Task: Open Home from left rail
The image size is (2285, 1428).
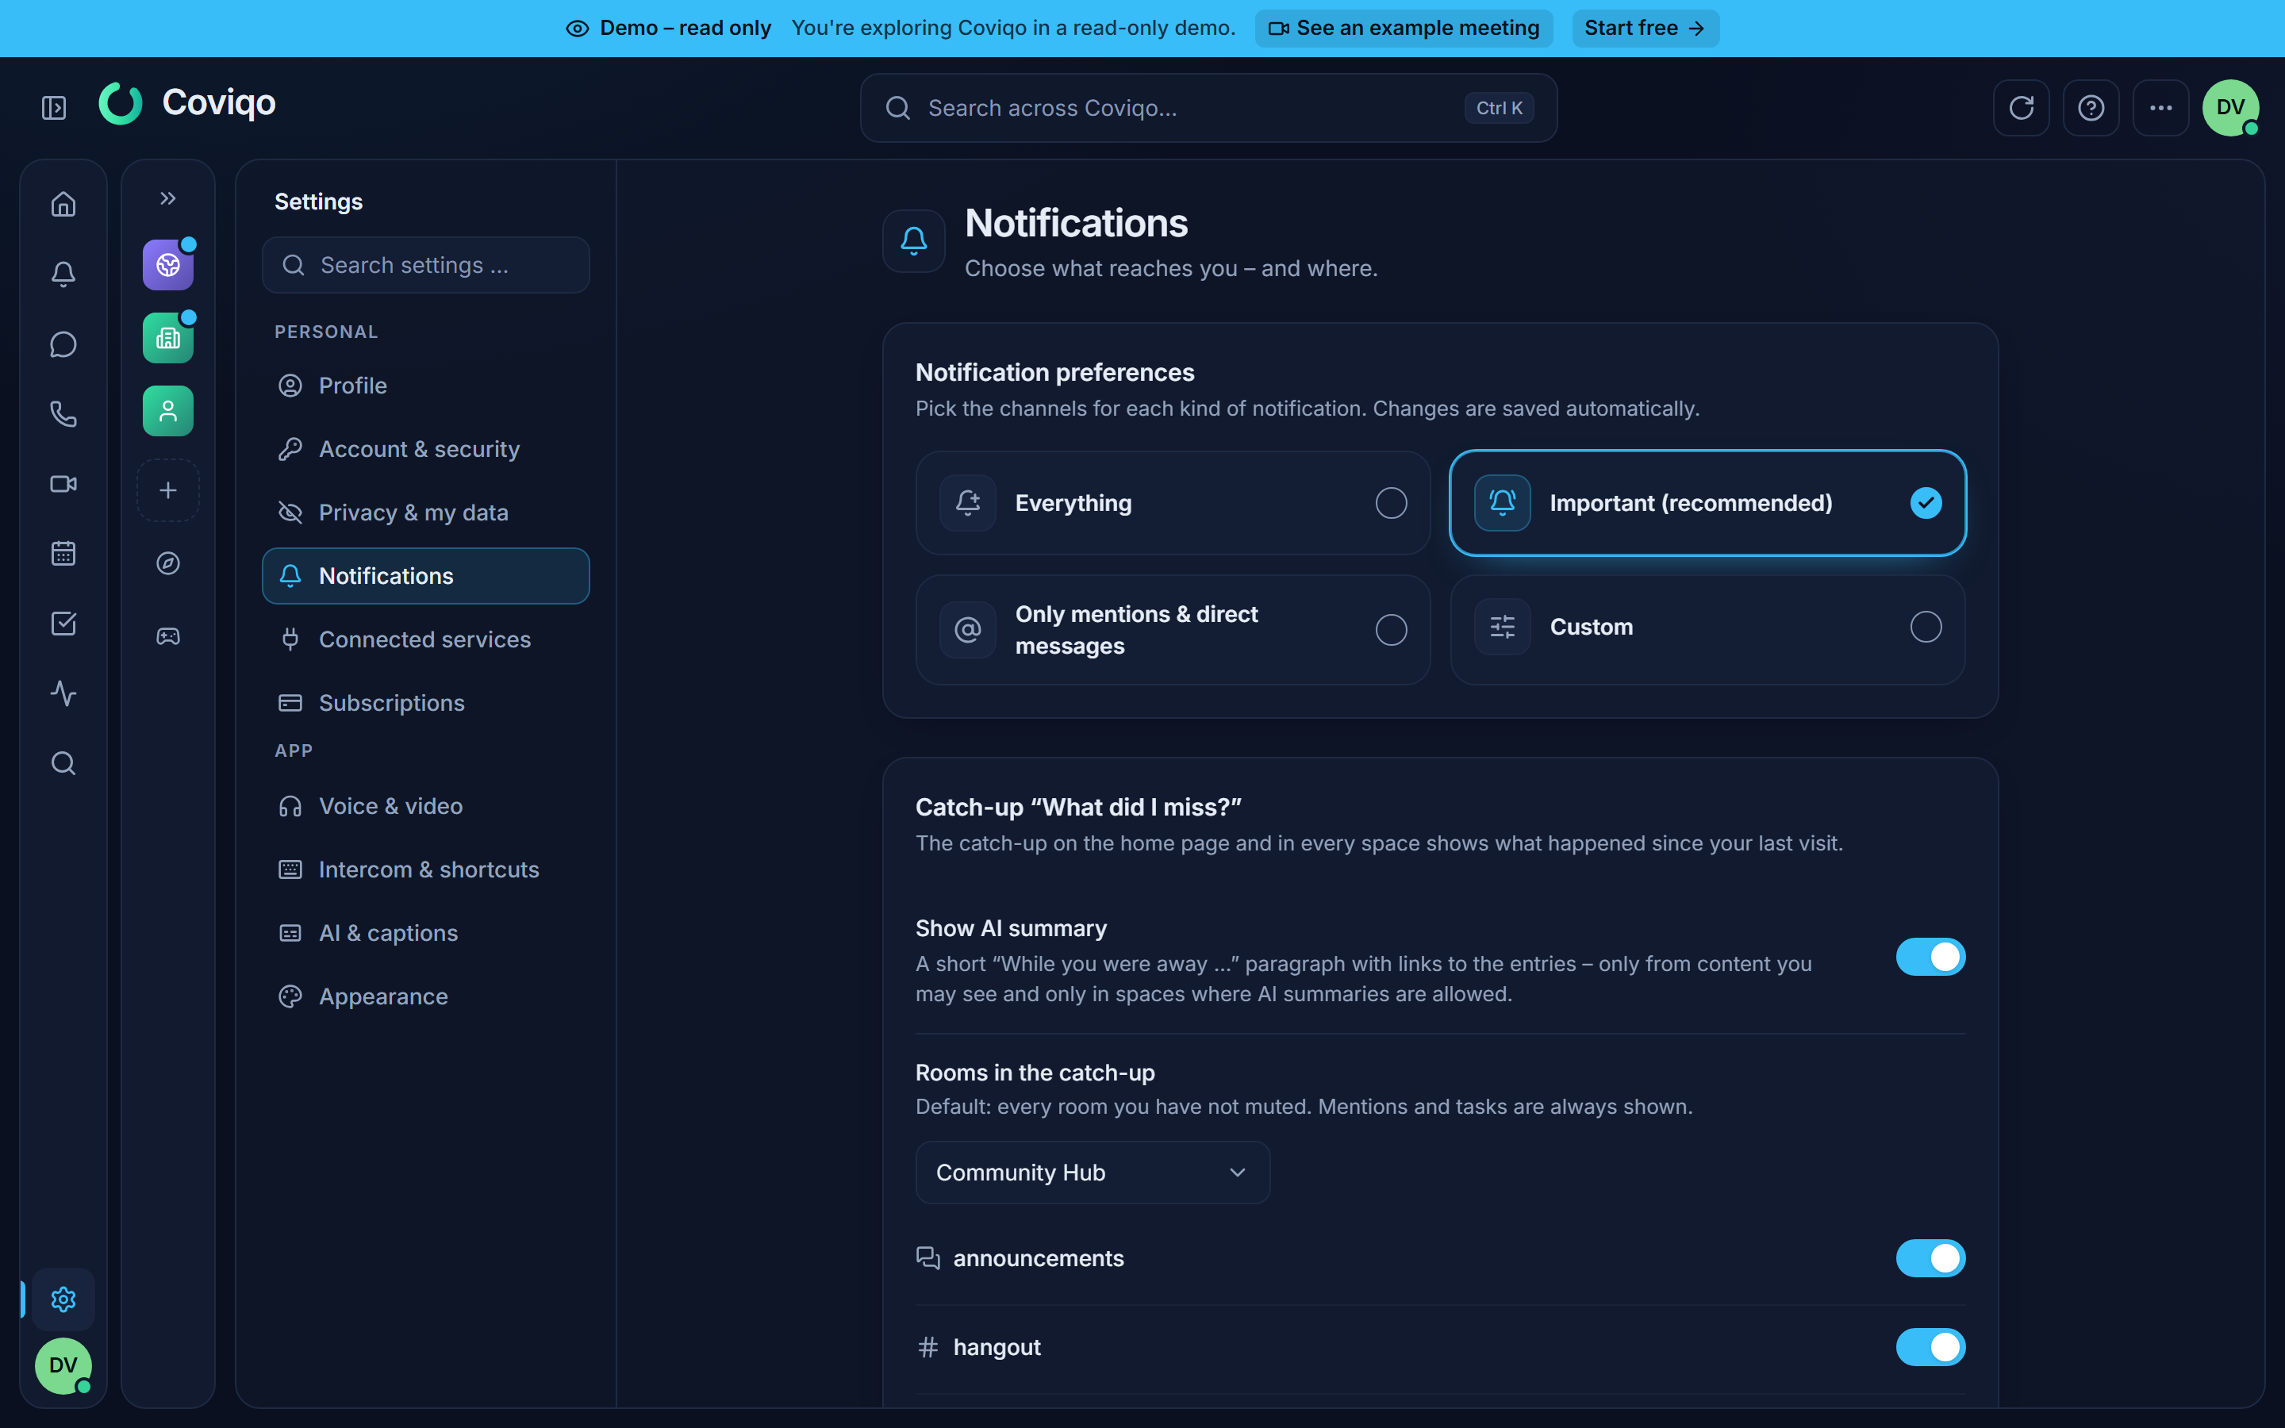Action: (63, 204)
